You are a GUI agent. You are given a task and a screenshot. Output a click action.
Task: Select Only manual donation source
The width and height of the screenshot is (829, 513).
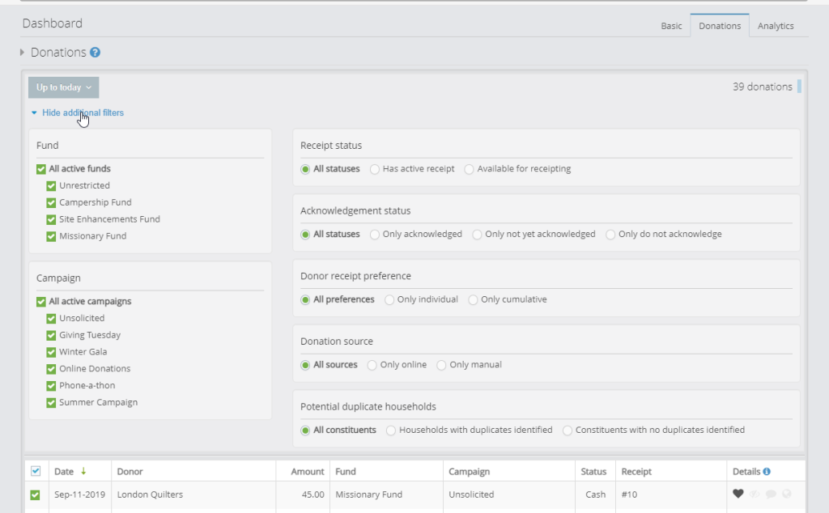point(441,365)
